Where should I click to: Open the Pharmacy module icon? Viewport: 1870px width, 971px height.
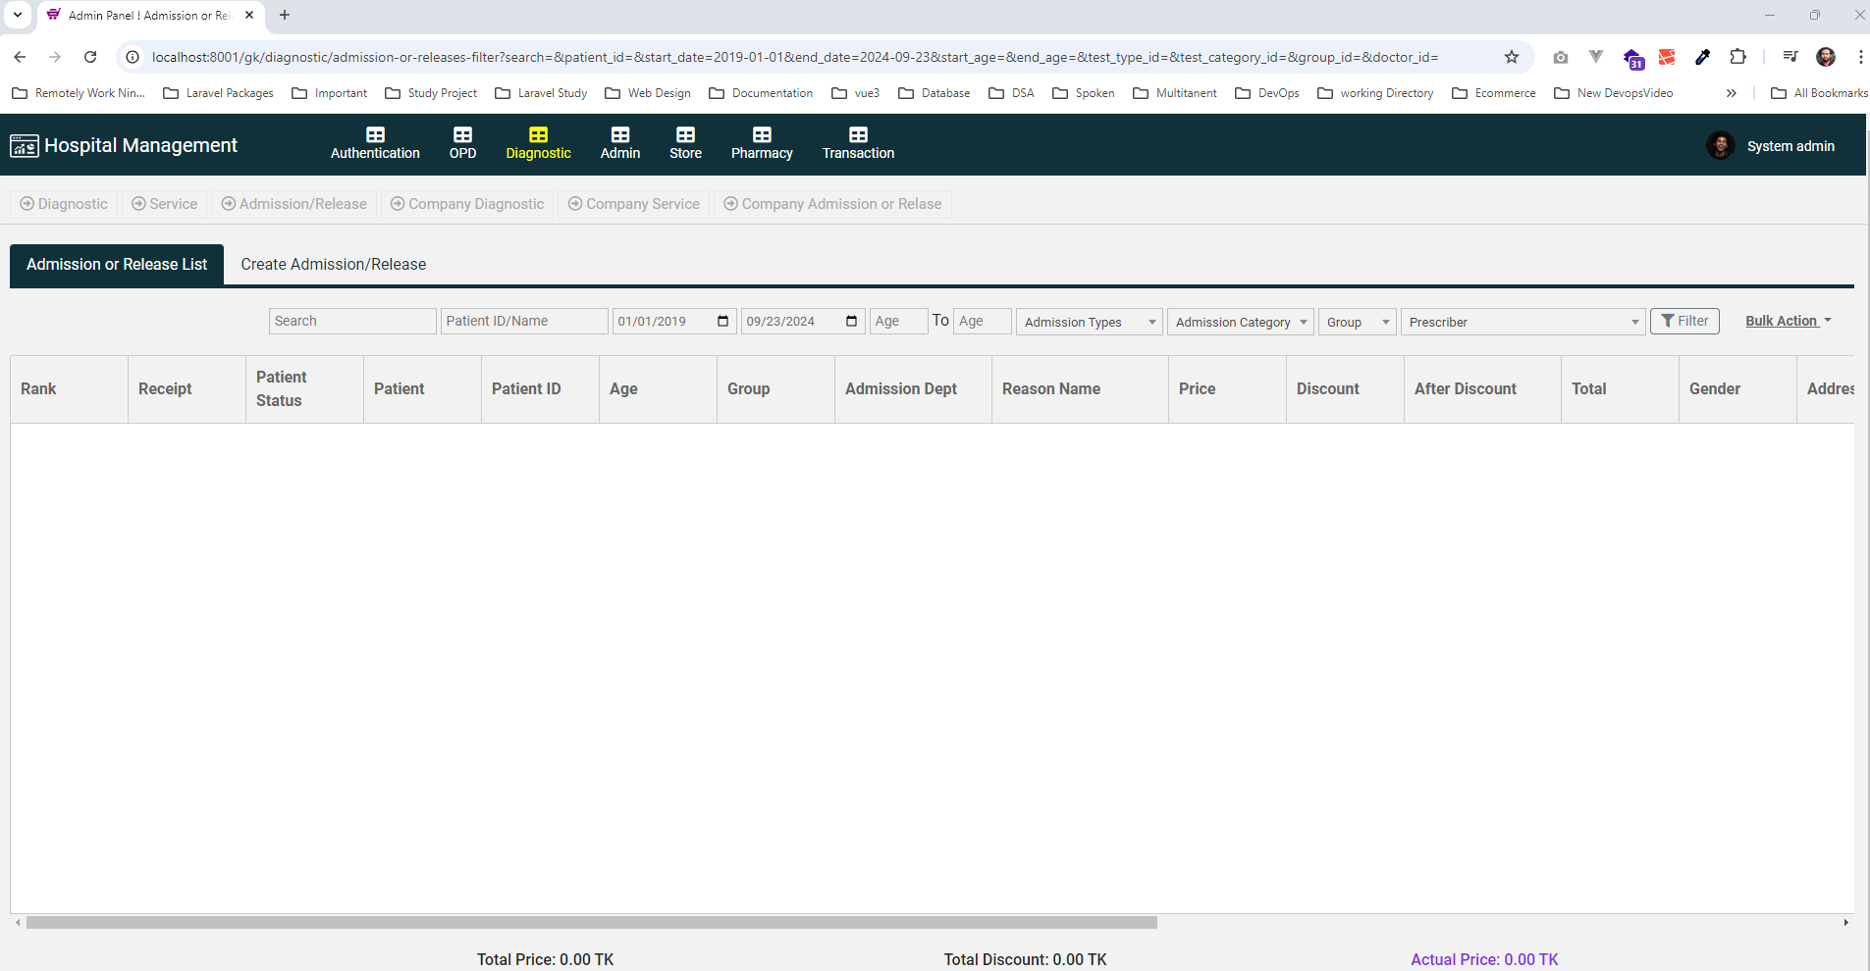point(762,135)
